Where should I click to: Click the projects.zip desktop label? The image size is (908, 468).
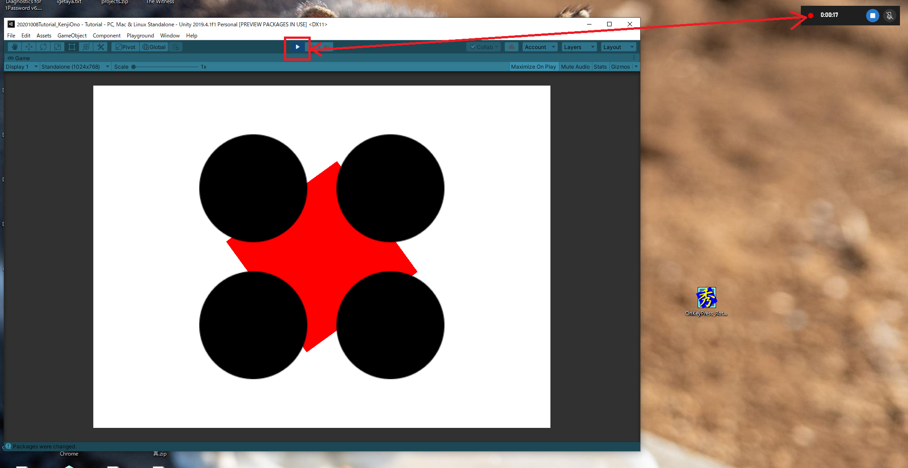point(115,2)
